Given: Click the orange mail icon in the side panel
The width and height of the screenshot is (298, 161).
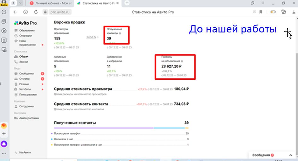Looking at the screenshot, I should pyautogui.click(x=4, y=126).
